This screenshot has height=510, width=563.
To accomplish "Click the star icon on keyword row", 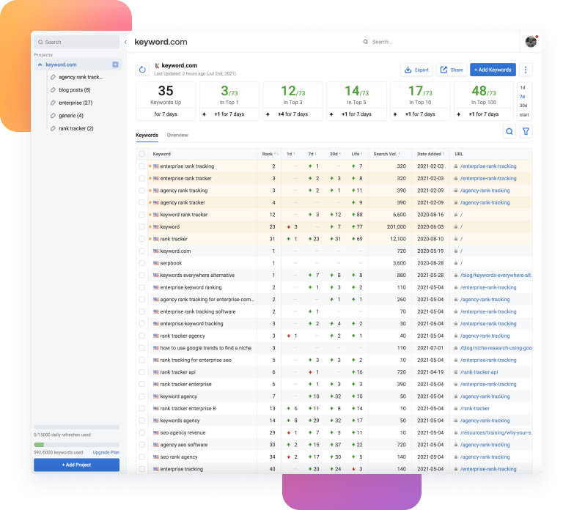I will [x=150, y=227].
